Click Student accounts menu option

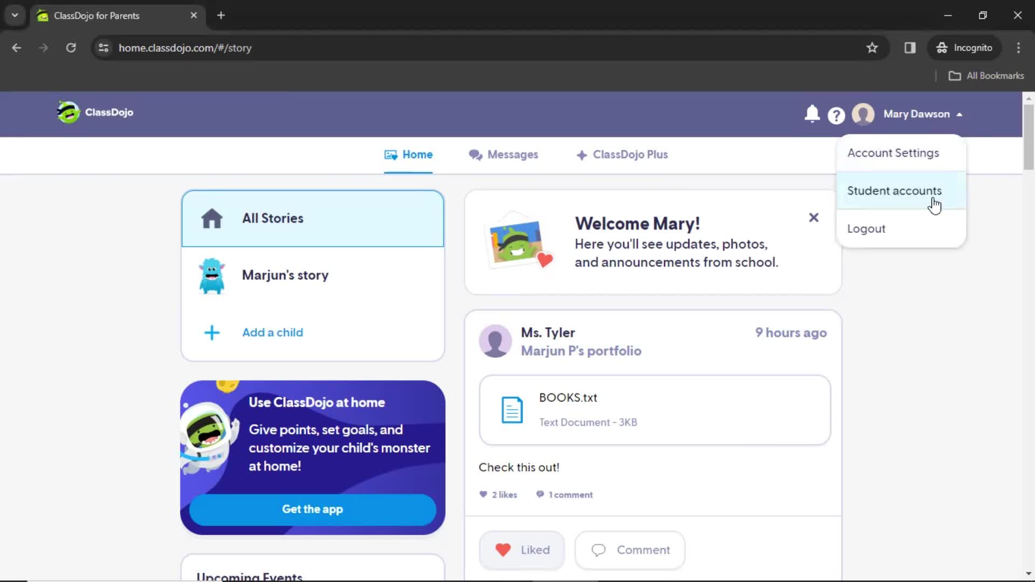point(895,190)
